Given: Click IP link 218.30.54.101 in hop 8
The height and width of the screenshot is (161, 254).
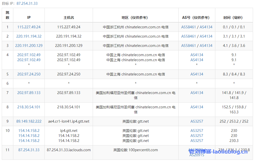Looking at the screenshot, I should tap(29, 107).
